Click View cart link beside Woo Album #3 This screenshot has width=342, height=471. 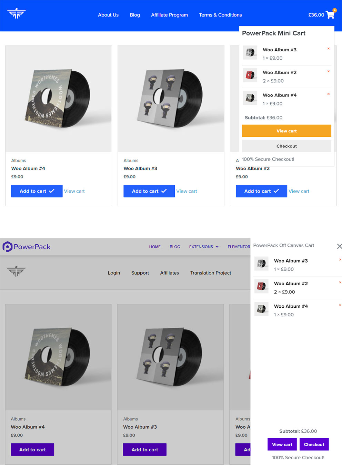[x=187, y=191]
